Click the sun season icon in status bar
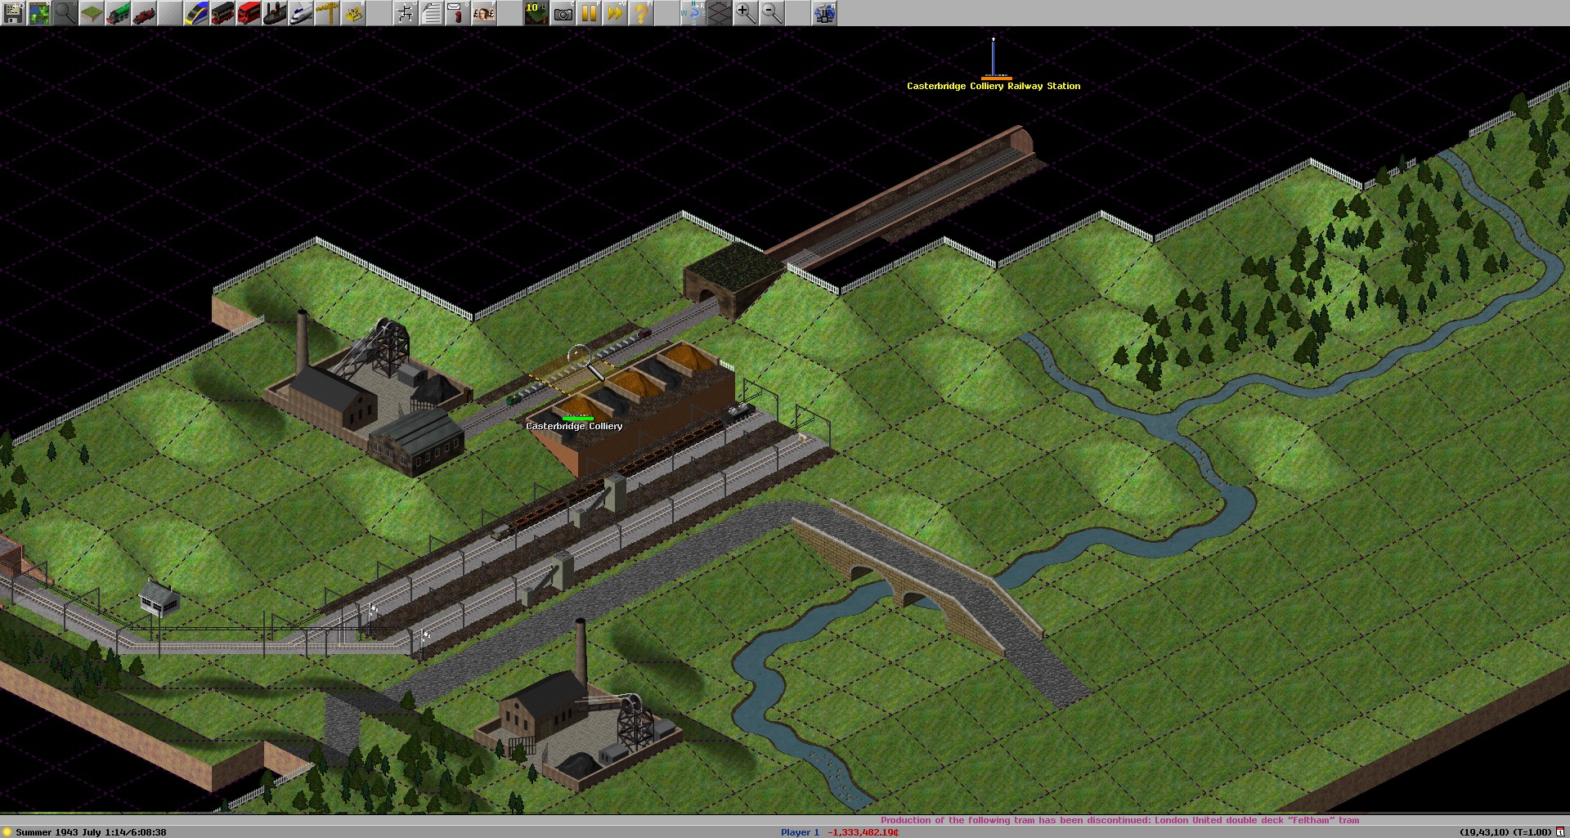 click(7, 832)
